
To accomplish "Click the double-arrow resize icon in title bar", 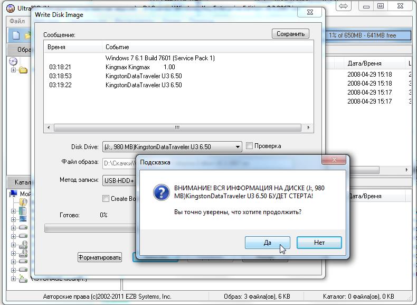I will click(x=343, y=6).
